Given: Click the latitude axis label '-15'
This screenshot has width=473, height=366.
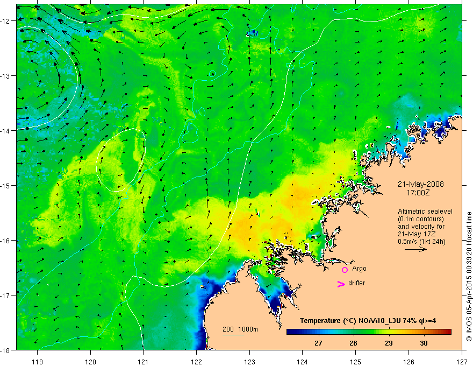Looking at the screenshot, I should click(x=5, y=185).
